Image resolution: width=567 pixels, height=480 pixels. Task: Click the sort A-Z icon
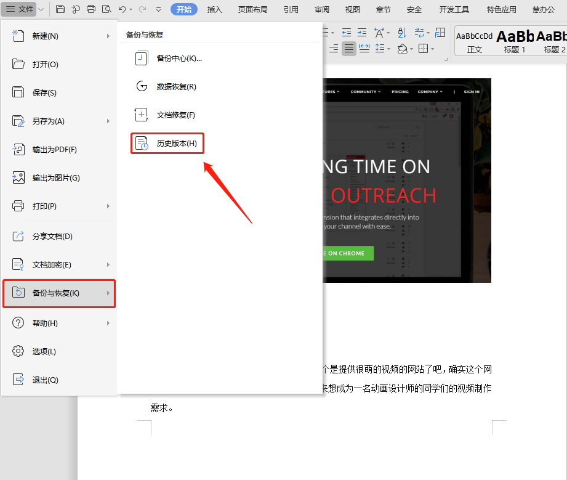coord(402,33)
